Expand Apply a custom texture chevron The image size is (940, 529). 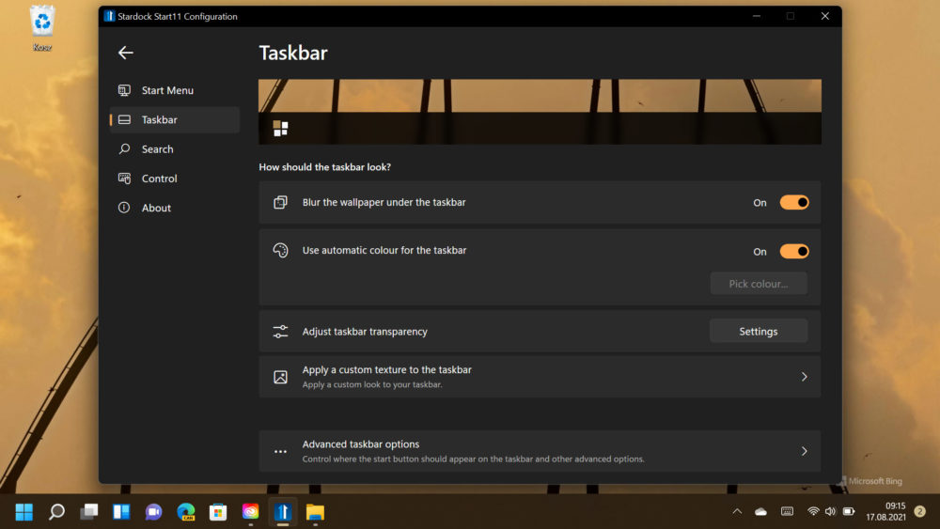coord(804,377)
